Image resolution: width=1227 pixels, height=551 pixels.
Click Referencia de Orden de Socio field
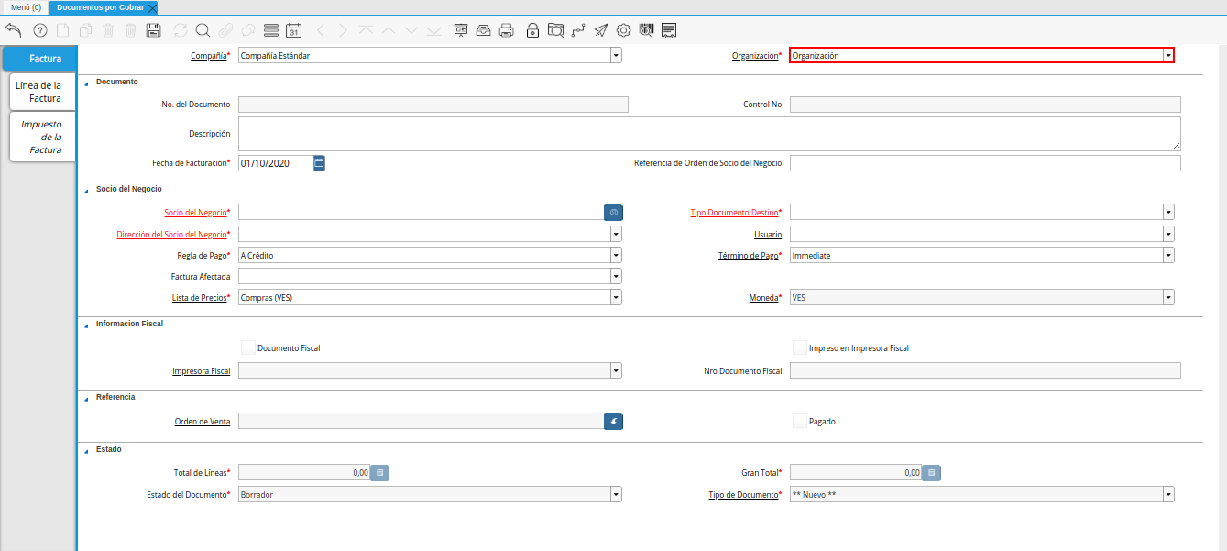pos(985,163)
